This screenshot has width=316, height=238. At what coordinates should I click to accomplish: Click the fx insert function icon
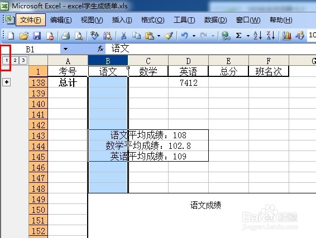click(x=100, y=48)
